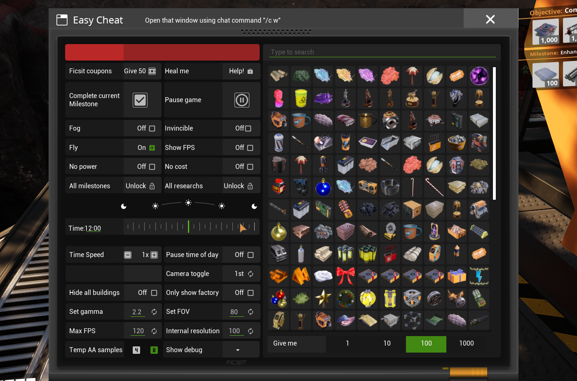Choose the yellow sphere item
577x381 pixels.
coord(368,298)
